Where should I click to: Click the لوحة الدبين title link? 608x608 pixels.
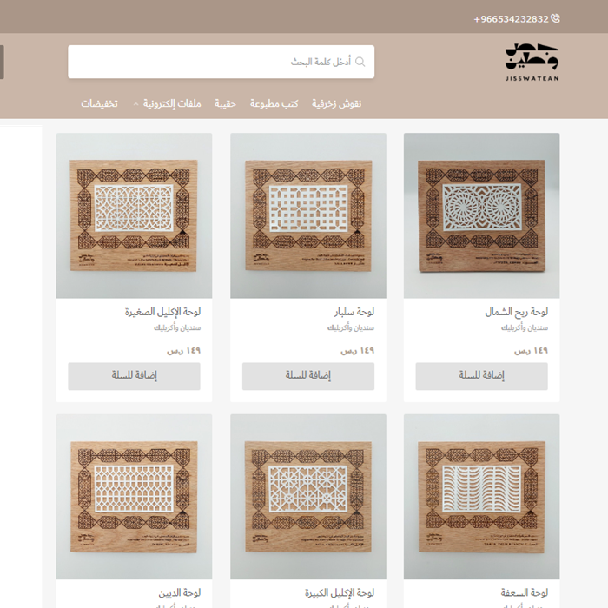[x=180, y=593]
